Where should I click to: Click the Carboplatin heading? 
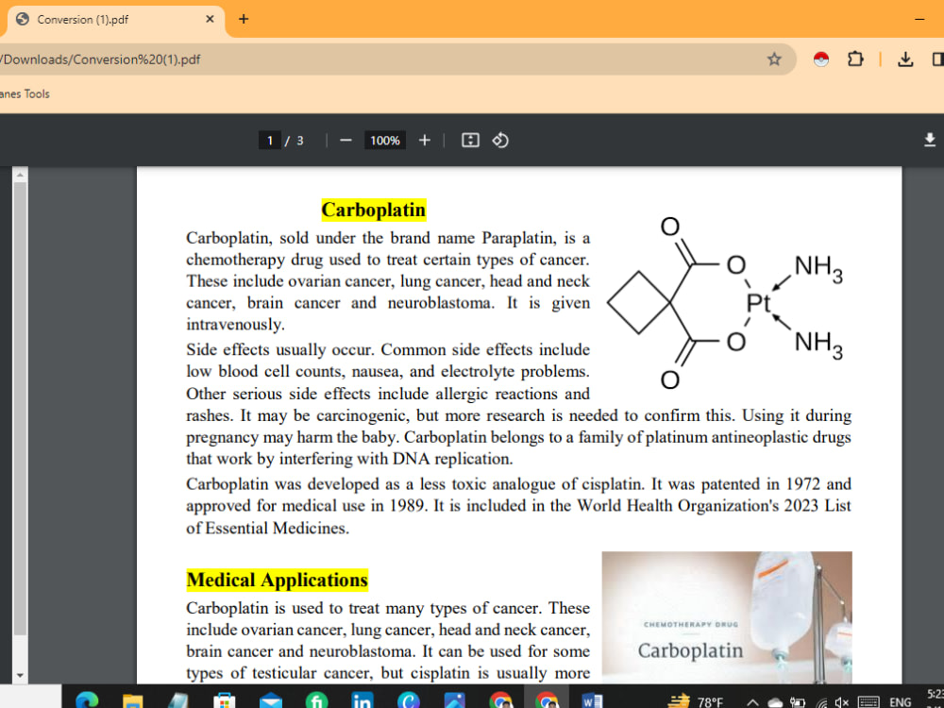pyautogui.click(x=373, y=210)
